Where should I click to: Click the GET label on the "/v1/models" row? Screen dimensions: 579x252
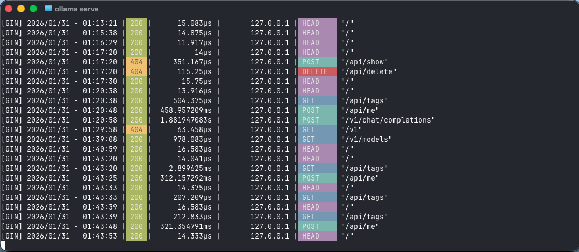coord(317,139)
